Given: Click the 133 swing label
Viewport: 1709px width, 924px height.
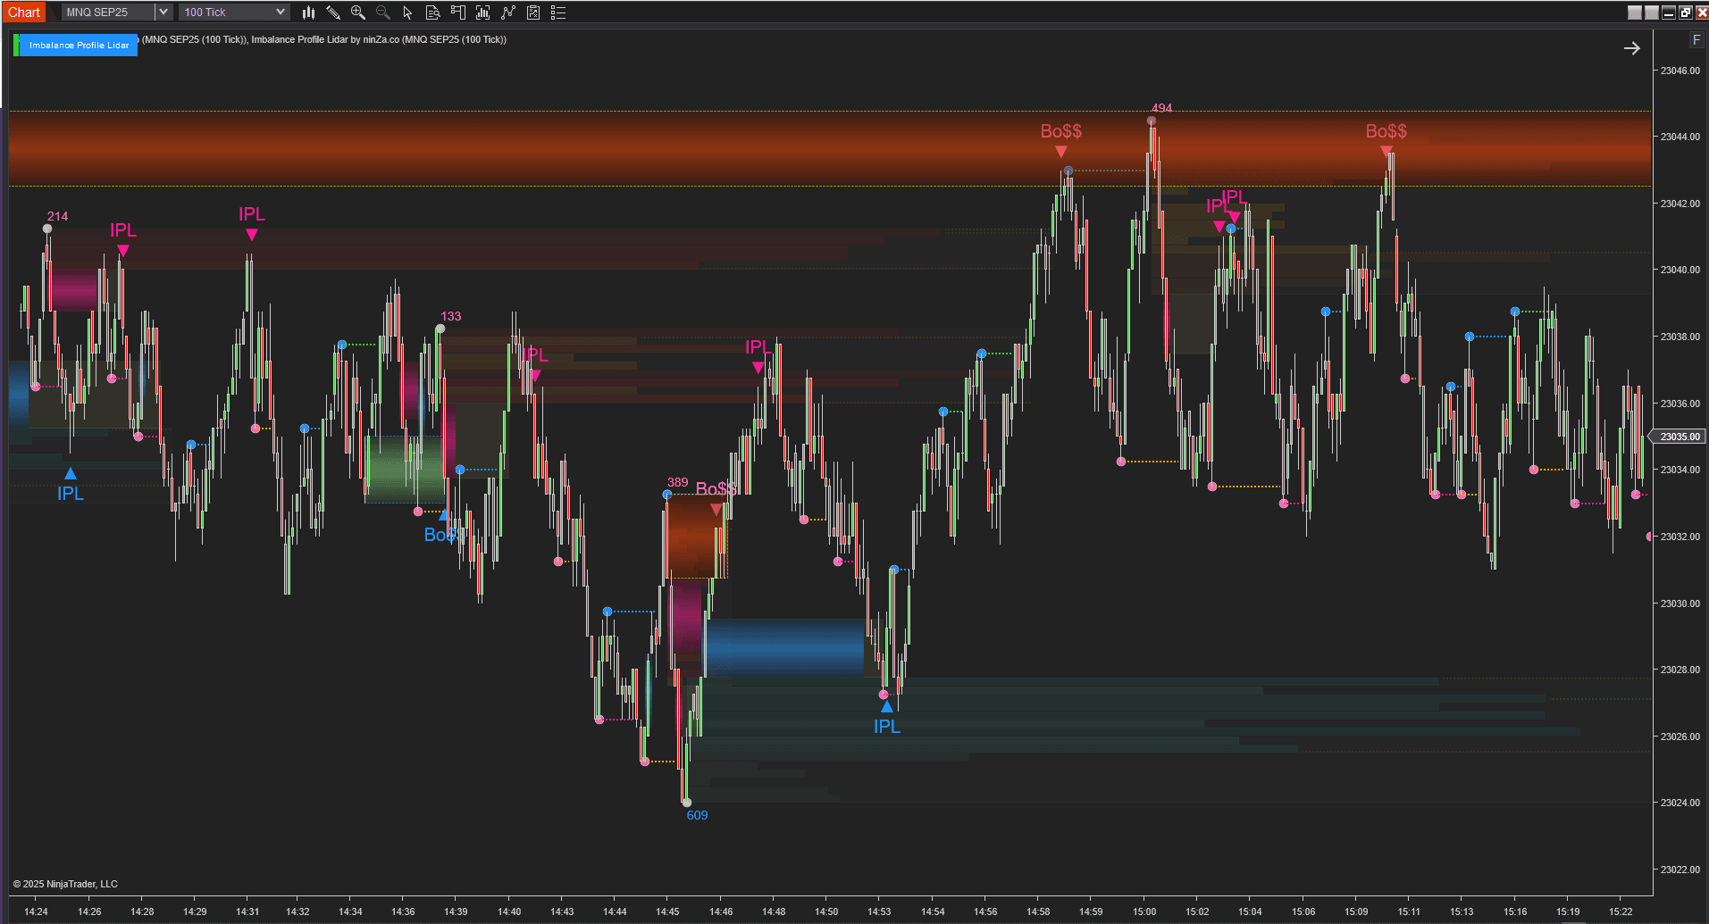Looking at the screenshot, I should click(x=450, y=316).
